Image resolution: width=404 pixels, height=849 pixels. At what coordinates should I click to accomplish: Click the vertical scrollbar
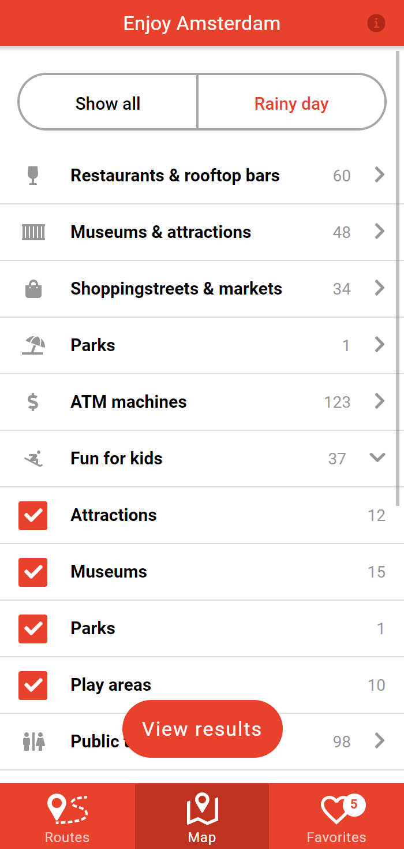(398, 277)
